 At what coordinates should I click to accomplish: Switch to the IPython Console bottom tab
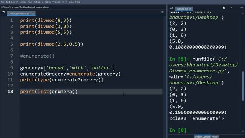[x=203, y=136]
